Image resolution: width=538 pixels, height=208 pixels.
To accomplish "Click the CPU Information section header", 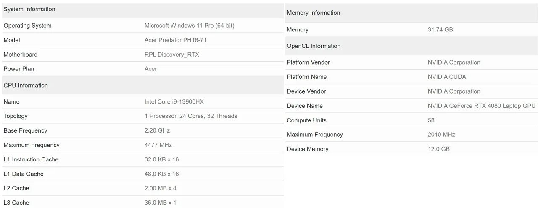I will 26,86.
